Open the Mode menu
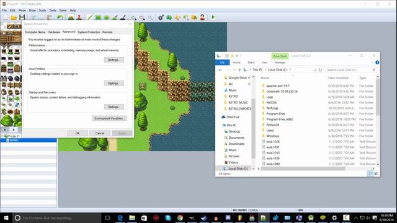The height and width of the screenshot is (223, 397). (x=22, y=11)
